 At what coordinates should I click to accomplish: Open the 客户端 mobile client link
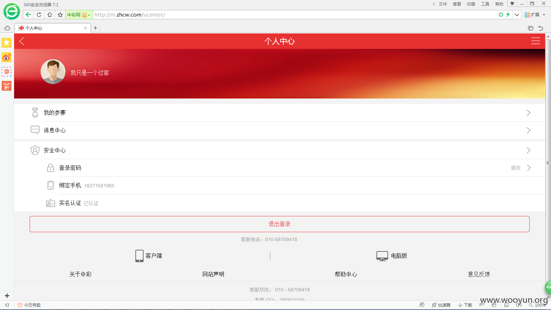click(148, 256)
